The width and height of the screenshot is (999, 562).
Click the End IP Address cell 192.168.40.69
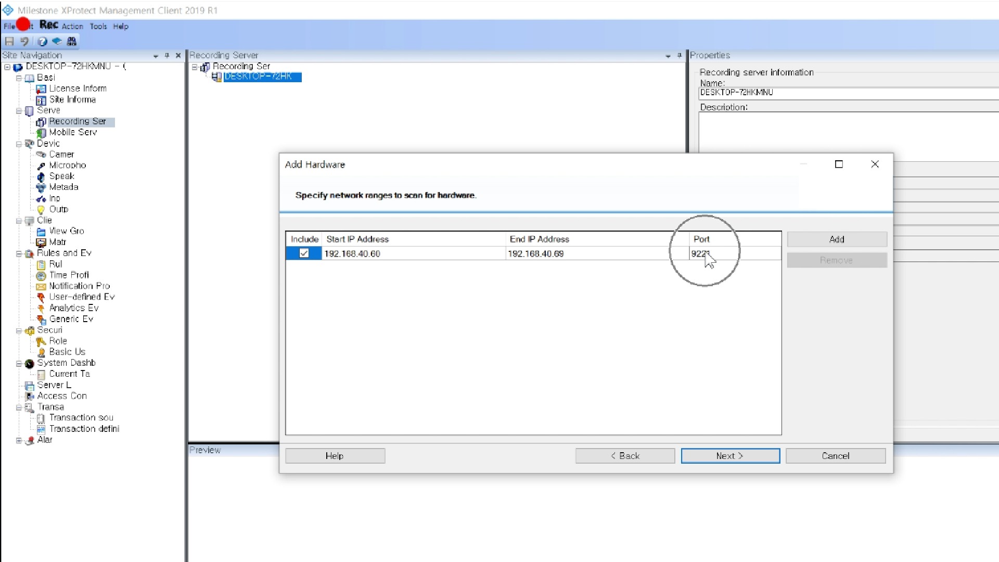[x=597, y=253]
